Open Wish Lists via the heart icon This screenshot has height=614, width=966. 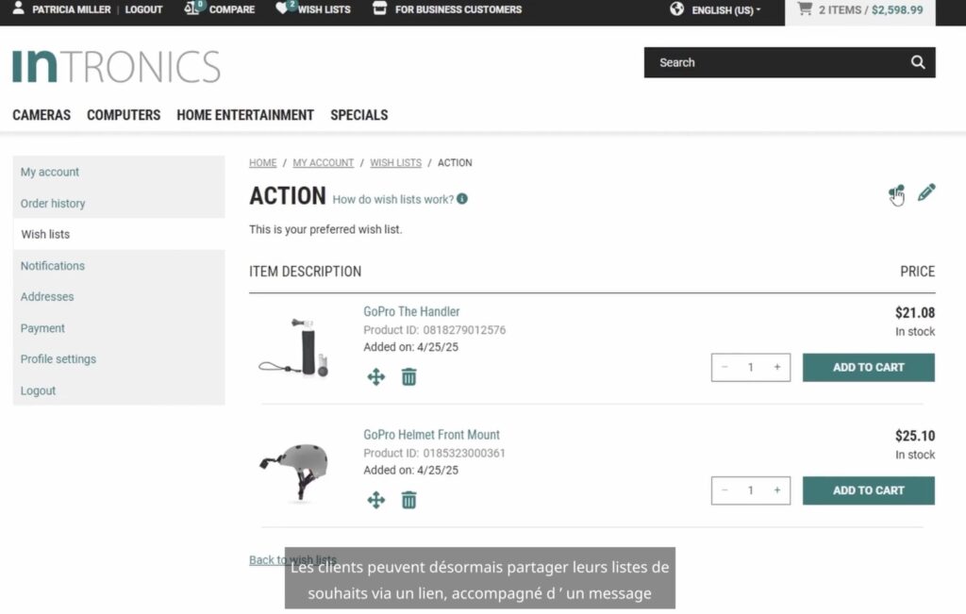click(x=281, y=8)
